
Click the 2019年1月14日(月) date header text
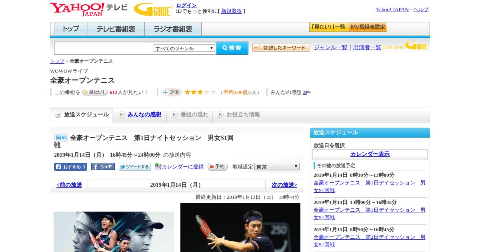coord(176,185)
